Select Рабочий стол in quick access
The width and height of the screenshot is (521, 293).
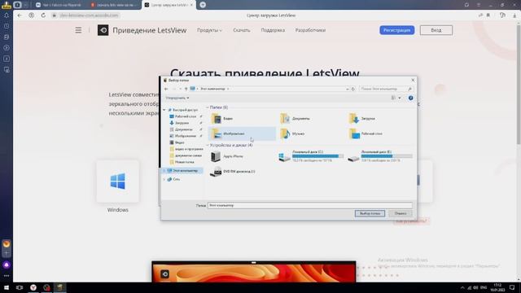185,116
